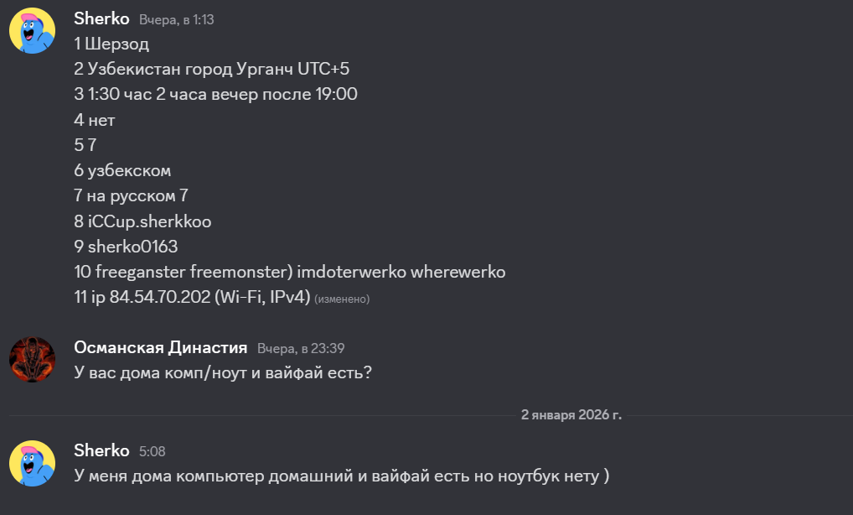Click the line "1 Шерзод"
853x515 pixels.
click(111, 44)
